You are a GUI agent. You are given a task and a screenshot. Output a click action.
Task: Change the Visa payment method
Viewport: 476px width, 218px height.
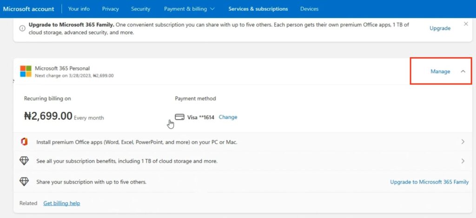pos(228,117)
